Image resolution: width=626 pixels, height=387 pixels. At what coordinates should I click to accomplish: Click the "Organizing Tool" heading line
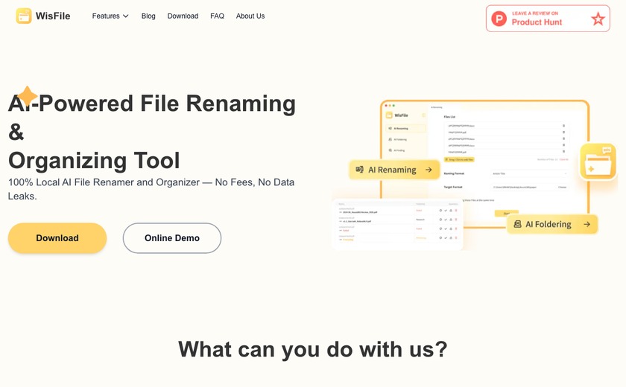click(x=94, y=160)
